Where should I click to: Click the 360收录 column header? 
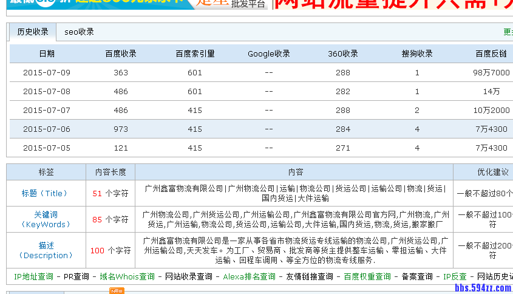[x=343, y=53]
